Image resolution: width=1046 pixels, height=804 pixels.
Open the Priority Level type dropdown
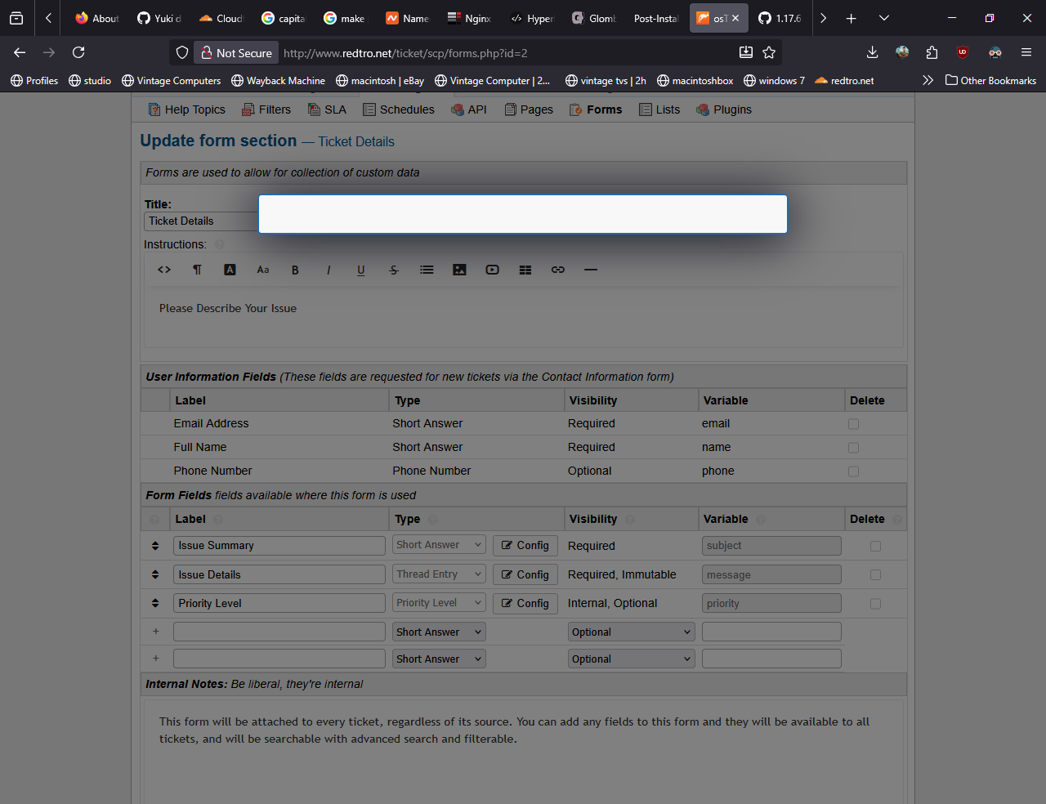[x=439, y=603]
